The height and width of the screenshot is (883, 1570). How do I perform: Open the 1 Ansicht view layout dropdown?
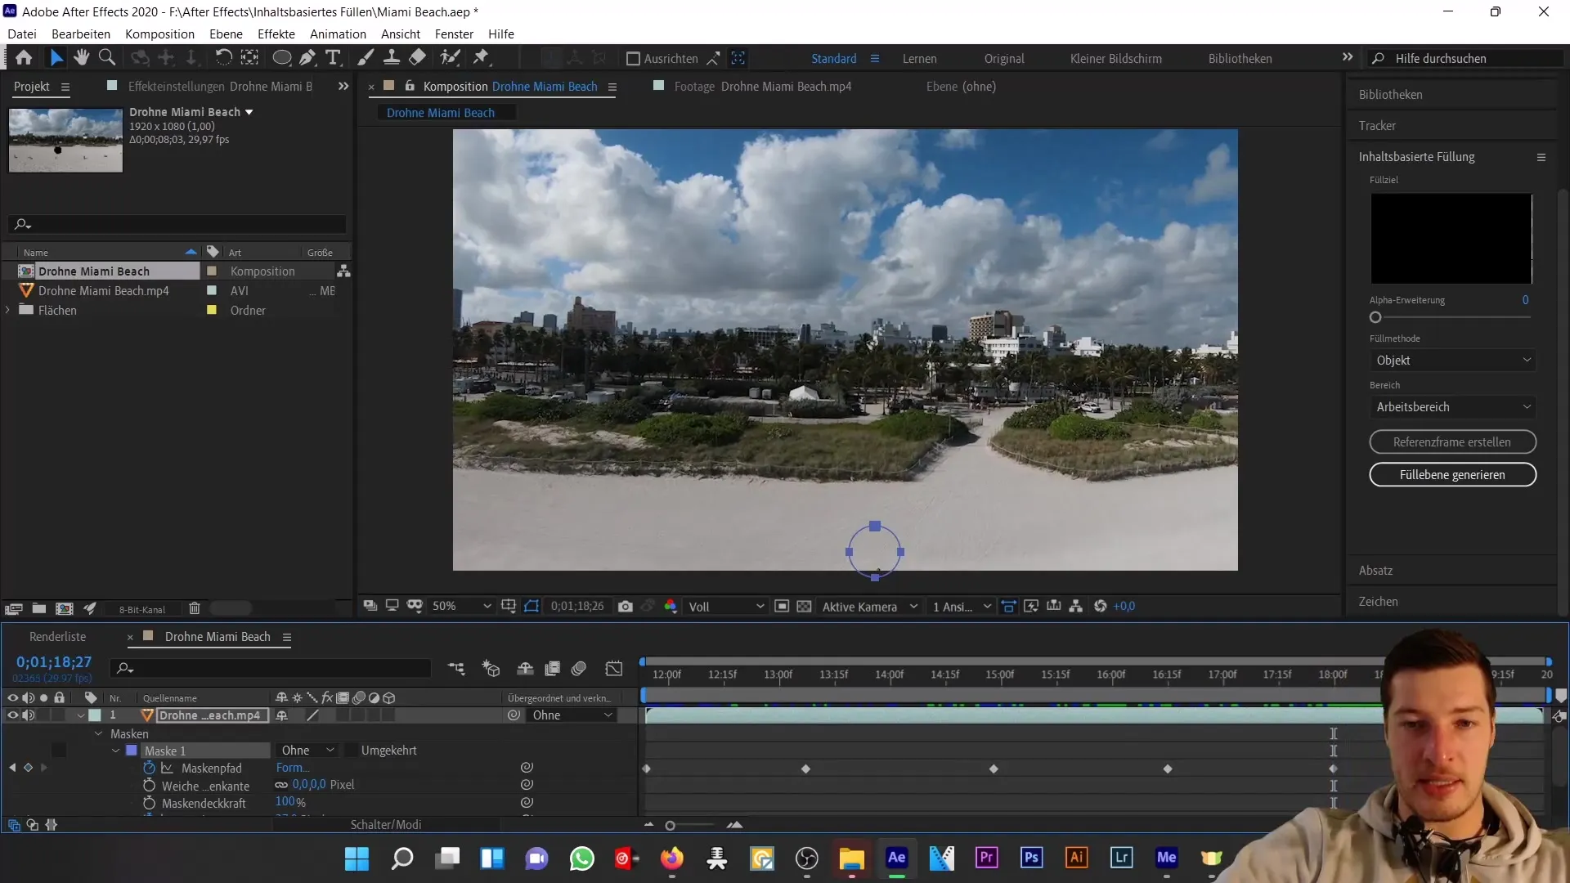click(x=962, y=607)
